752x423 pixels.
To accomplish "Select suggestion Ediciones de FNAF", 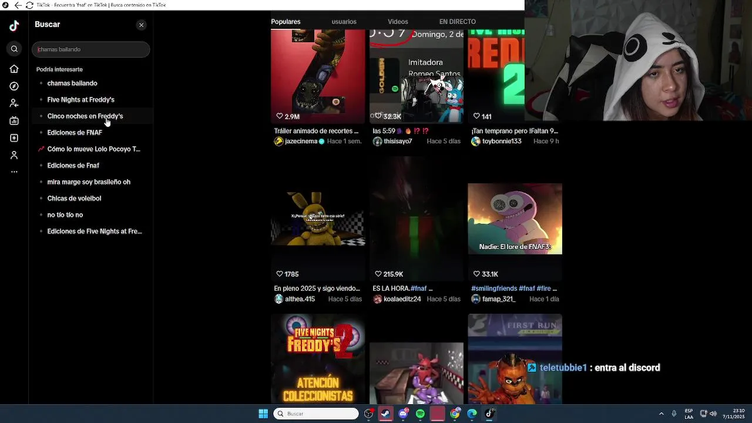I will pos(75,133).
